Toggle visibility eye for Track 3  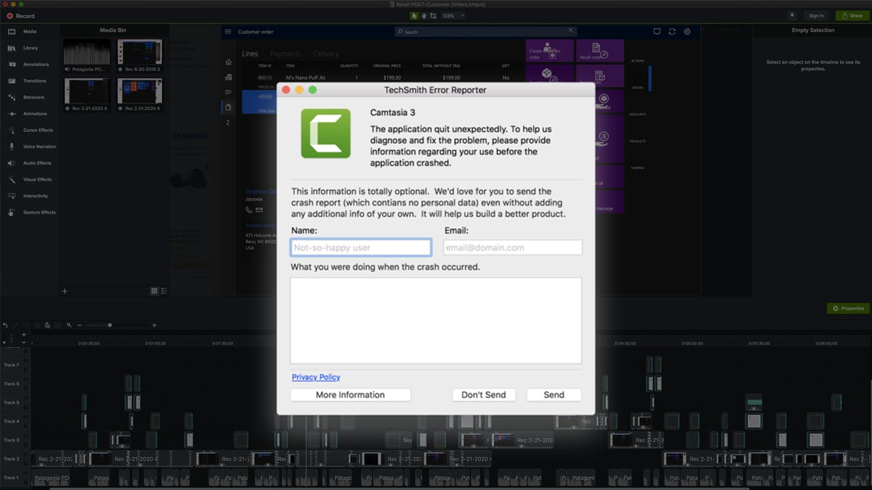tap(26, 434)
